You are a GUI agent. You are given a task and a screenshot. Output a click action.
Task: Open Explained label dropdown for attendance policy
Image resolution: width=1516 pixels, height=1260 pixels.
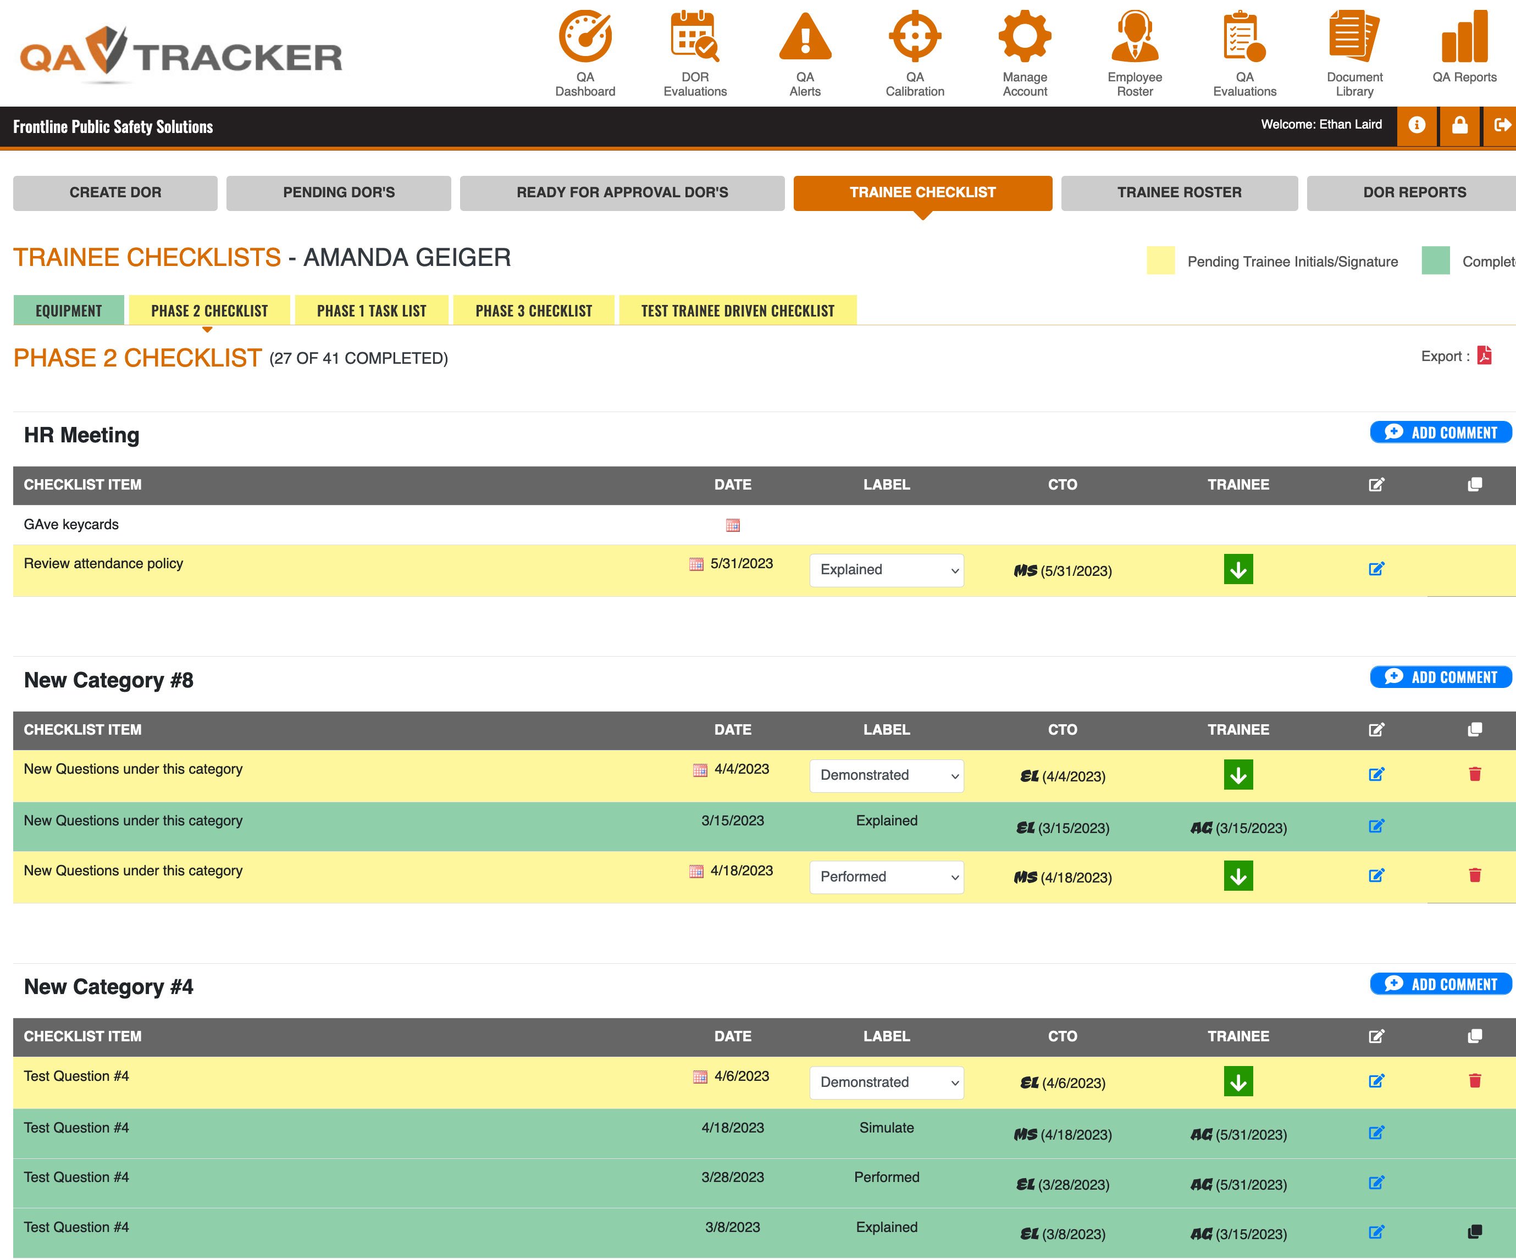(887, 570)
